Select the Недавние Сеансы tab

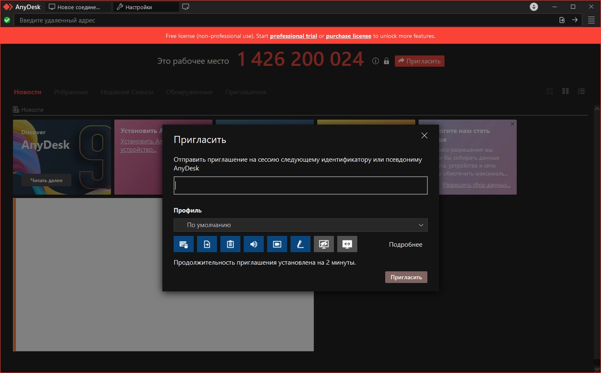coord(127,92)
